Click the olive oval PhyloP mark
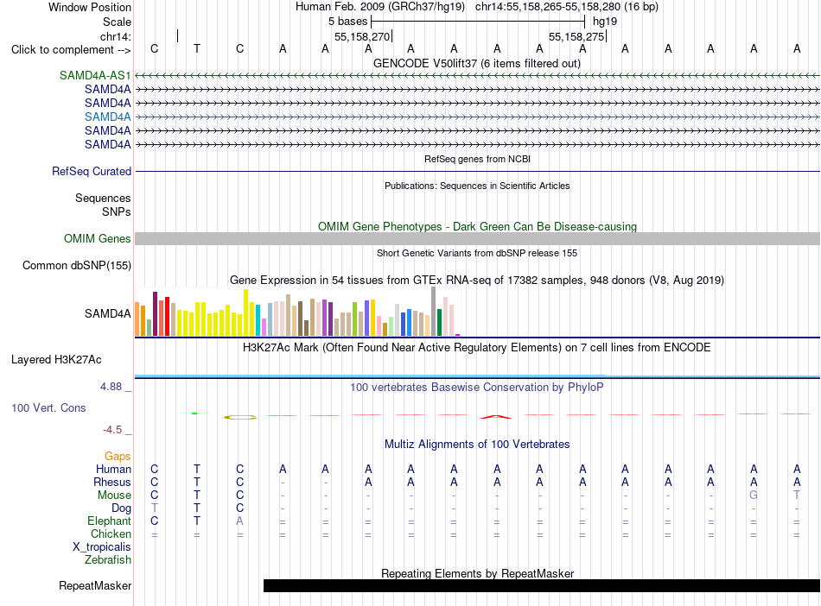This screenshot has height=606, width=821. coord(240,417)
